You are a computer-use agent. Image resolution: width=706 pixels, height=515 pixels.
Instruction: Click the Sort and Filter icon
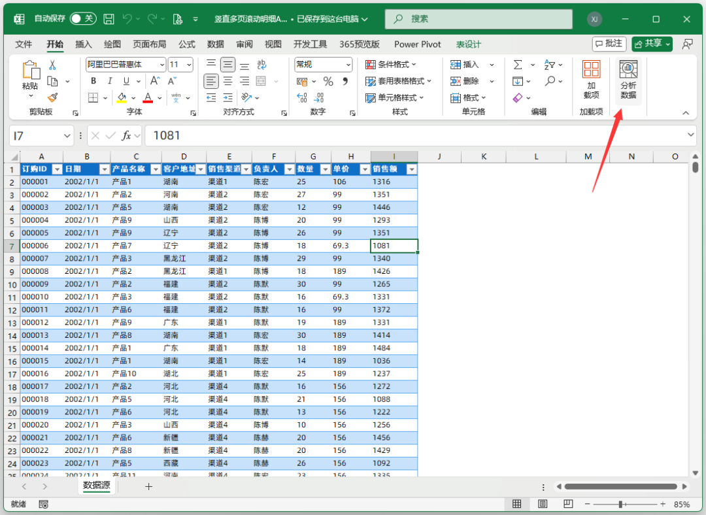coord(549,65)
